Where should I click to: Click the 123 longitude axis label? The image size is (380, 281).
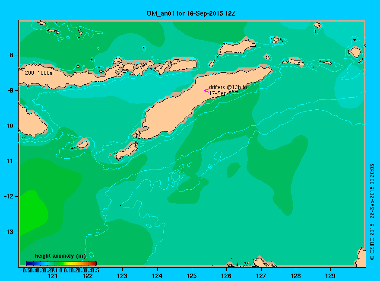pyautogui.click(x=122, y=276)
